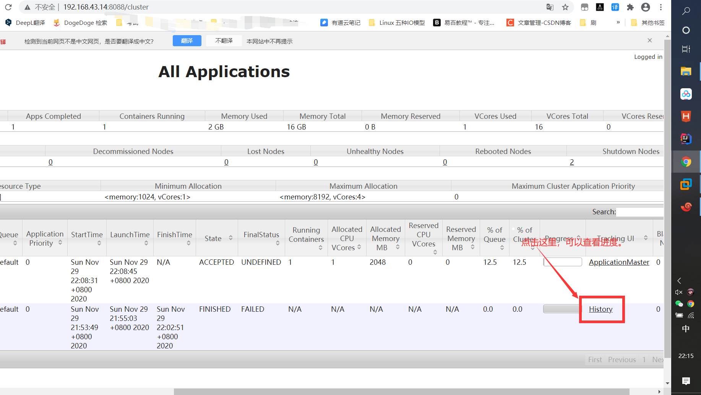Sort by Allocated CPU VCores column

(347, 238)
